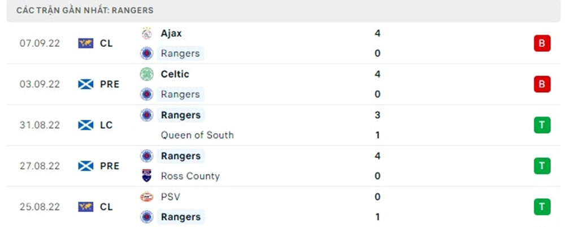Click Rangers crest in Queen of South match
Screen dimensions: 565x227
[x=146, y=115]
